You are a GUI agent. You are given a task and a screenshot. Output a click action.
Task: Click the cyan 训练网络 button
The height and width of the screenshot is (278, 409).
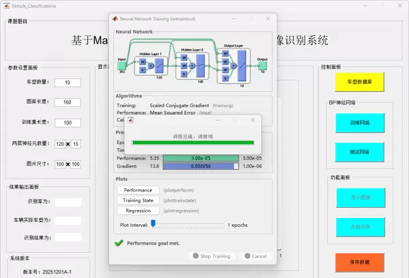tap(359, 123)
